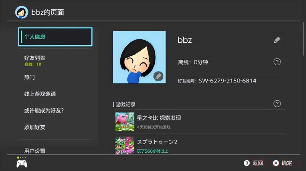Click the 玩了560小时以上 playtime text
The image size is (306, 171).
[152, 151]
